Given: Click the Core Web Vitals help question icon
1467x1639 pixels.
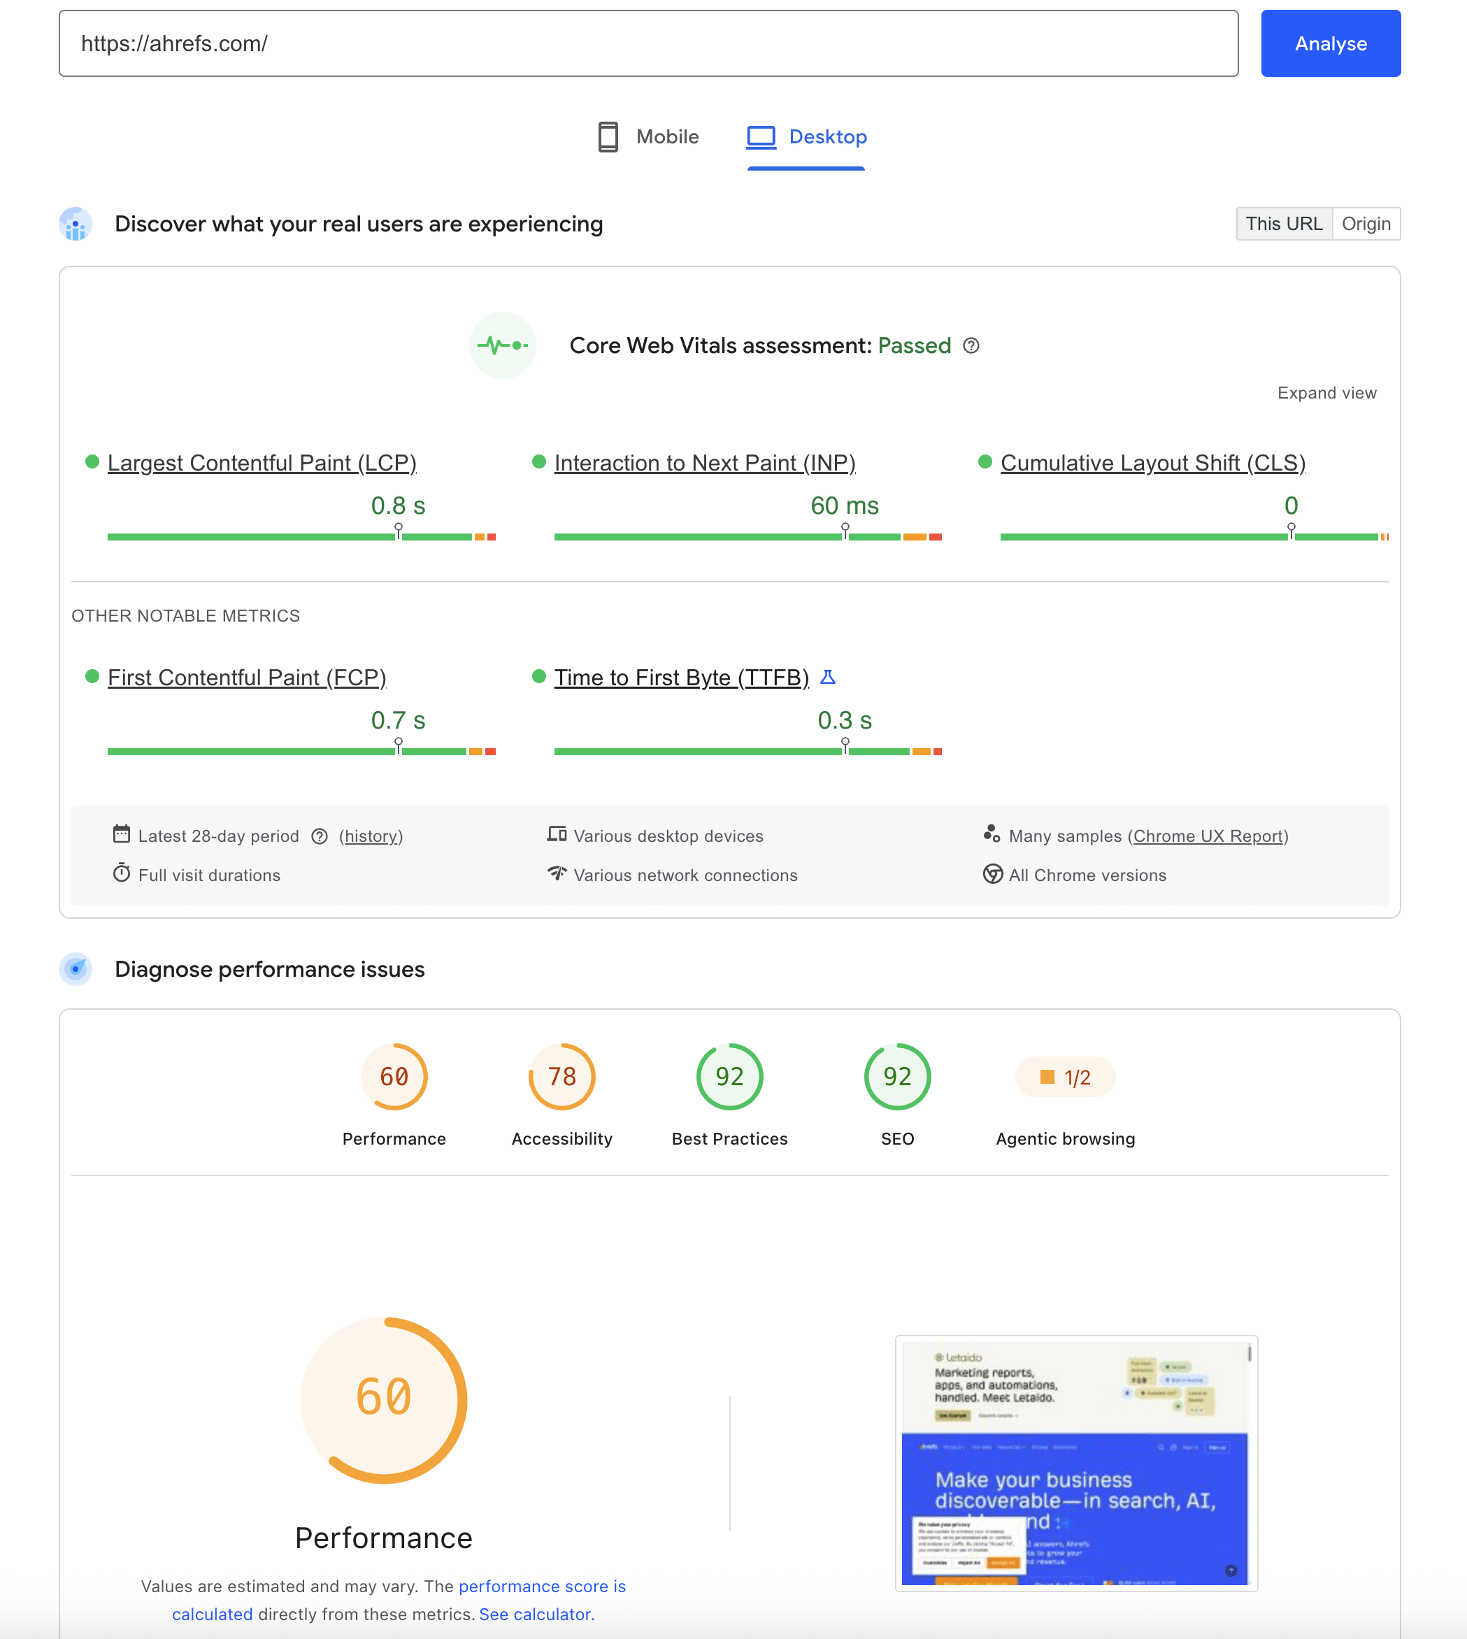Looking at the screenshot, I should tap(971, 346).
